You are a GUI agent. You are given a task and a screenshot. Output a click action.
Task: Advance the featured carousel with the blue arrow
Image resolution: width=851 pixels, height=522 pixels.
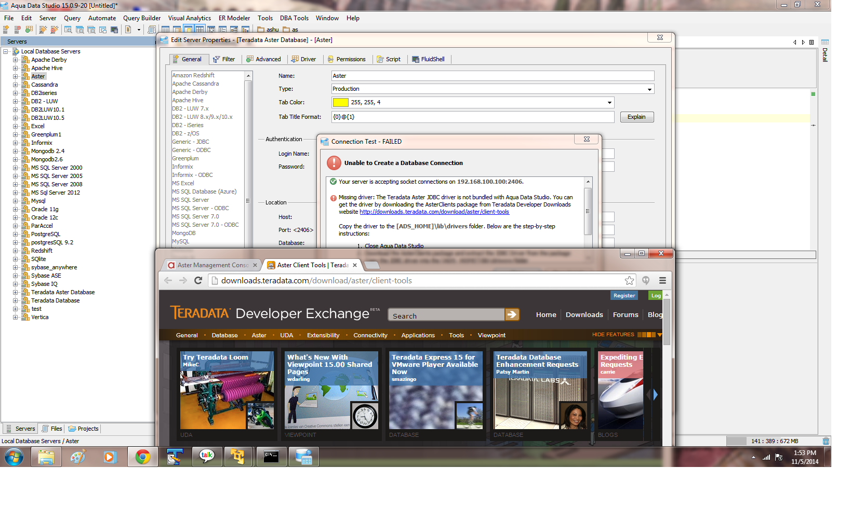(x=655, y=395)
